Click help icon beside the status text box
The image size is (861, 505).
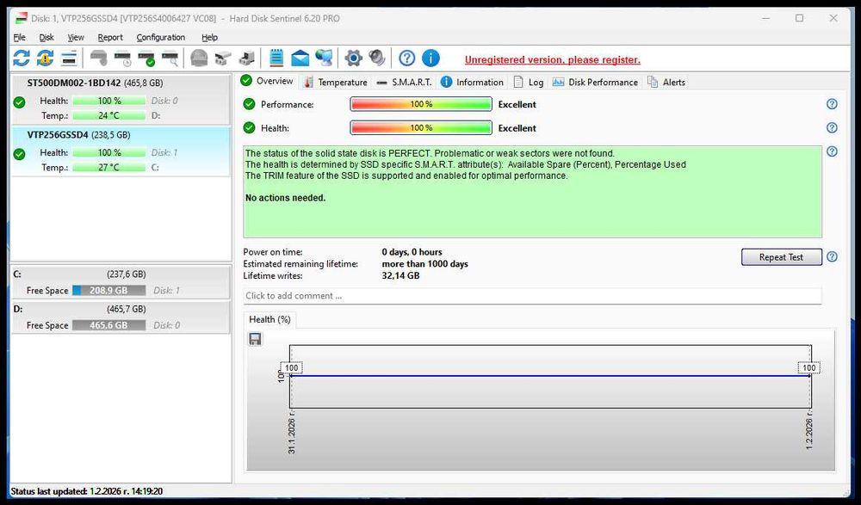point(832,151)
